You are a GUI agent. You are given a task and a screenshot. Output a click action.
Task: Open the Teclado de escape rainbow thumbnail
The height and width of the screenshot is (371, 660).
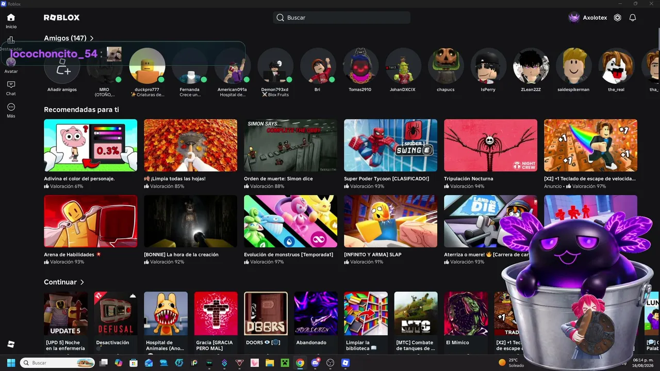[x=591, y=145]
